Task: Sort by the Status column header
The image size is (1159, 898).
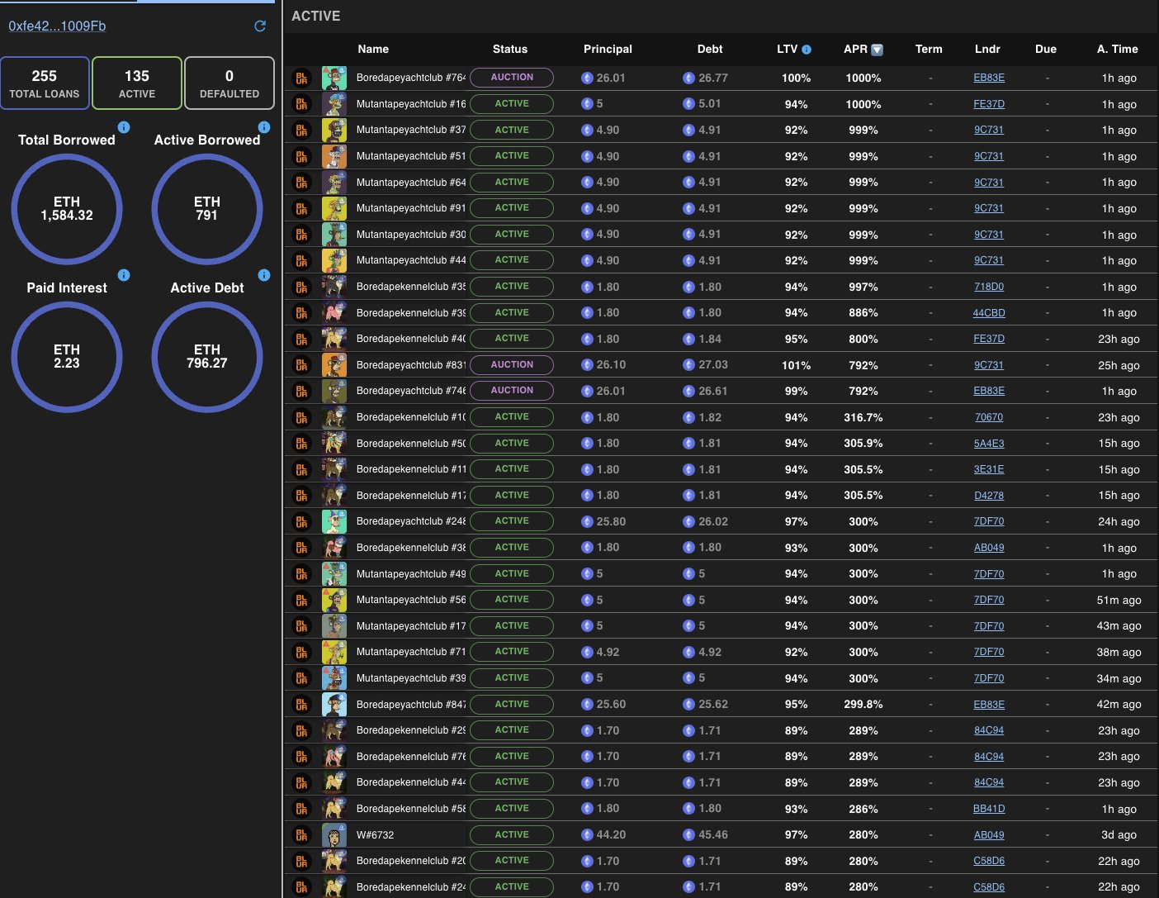Action: coord(510,50)
